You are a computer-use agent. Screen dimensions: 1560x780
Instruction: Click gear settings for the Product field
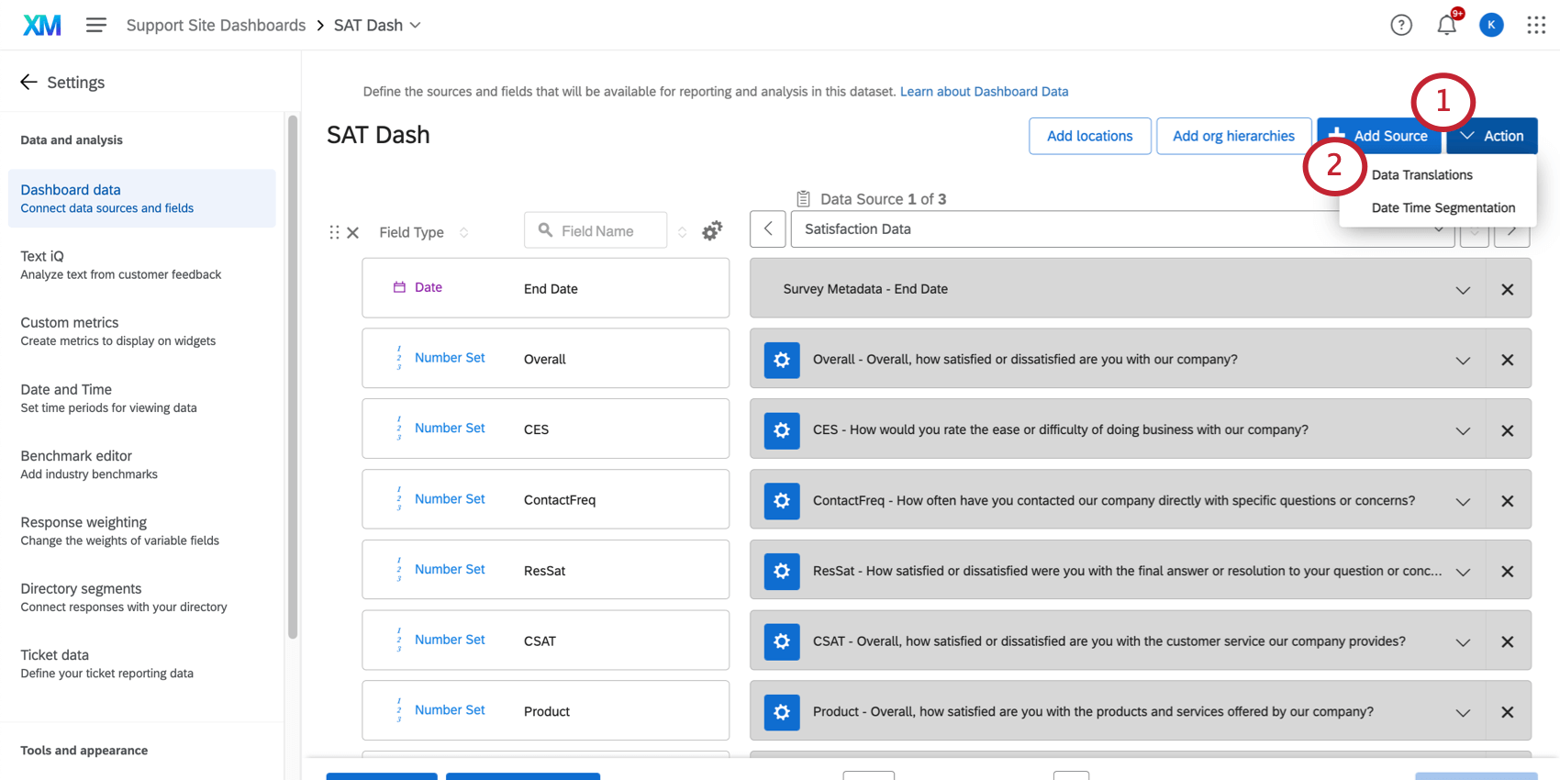pyautogui.click(x=782, y=712)
